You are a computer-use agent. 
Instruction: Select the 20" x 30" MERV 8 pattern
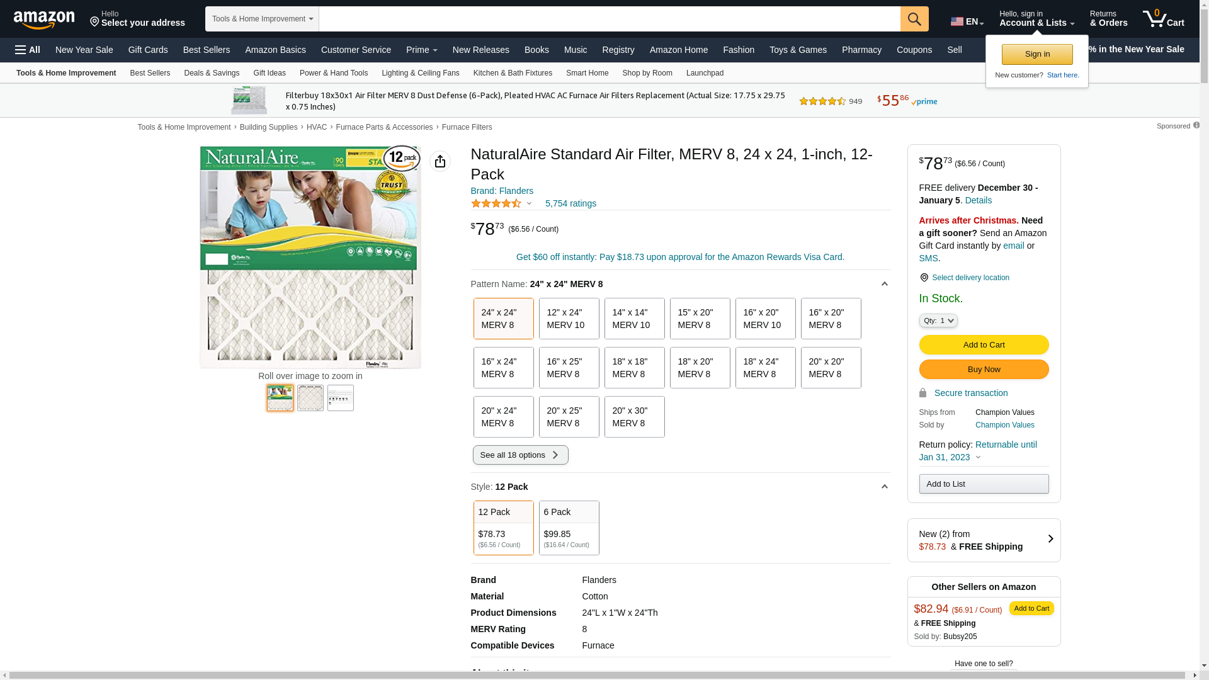633,417
